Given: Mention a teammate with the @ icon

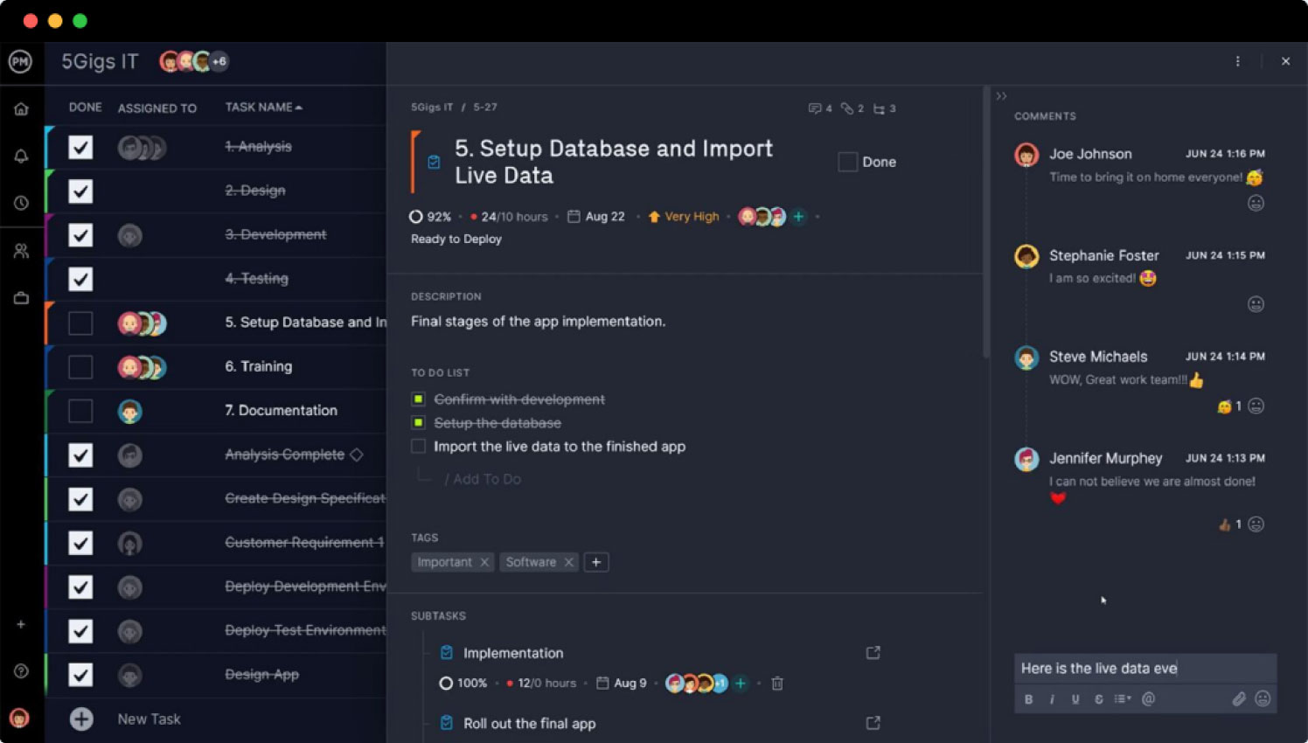Looking at the screenshot, I should point(1148,699).
